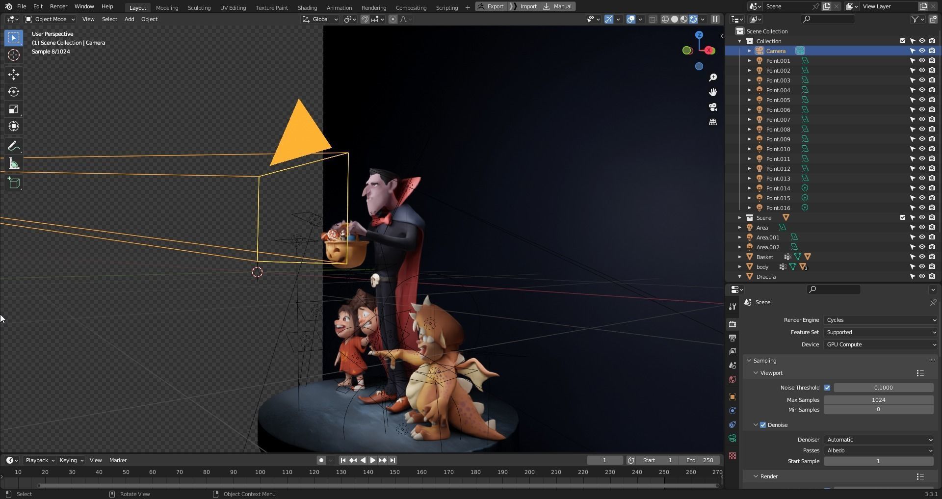Open the Texture properties tab

733,456
